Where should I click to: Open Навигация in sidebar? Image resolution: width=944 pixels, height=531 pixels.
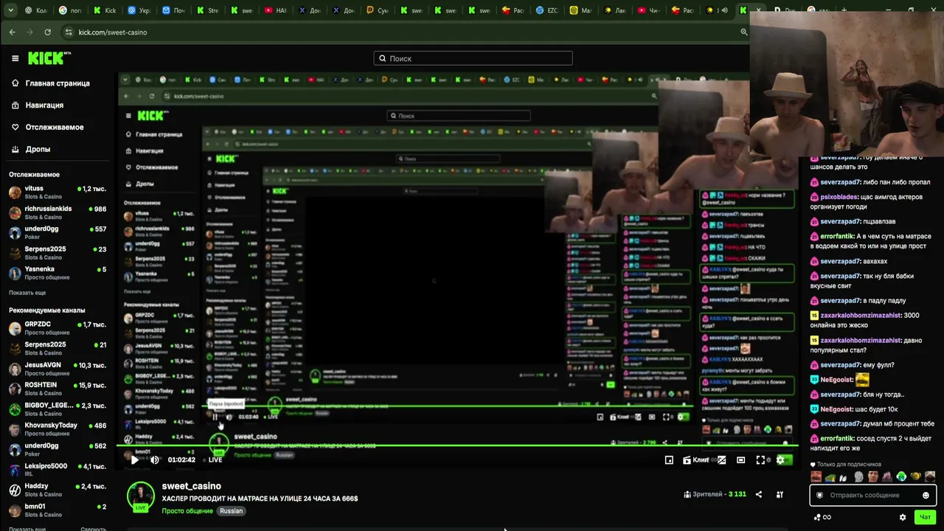coord(37,105)
